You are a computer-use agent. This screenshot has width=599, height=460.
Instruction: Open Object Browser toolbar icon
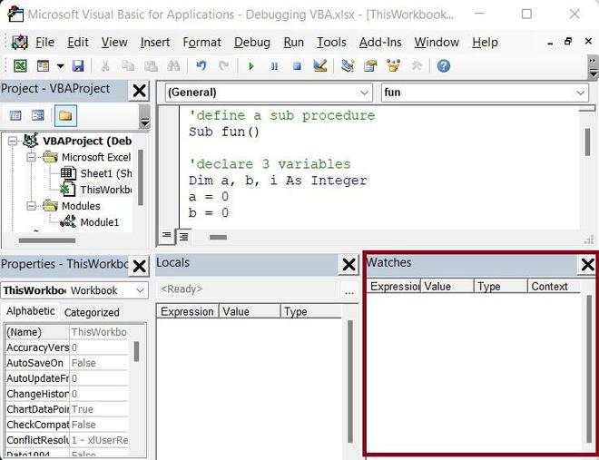pos(393,65)
